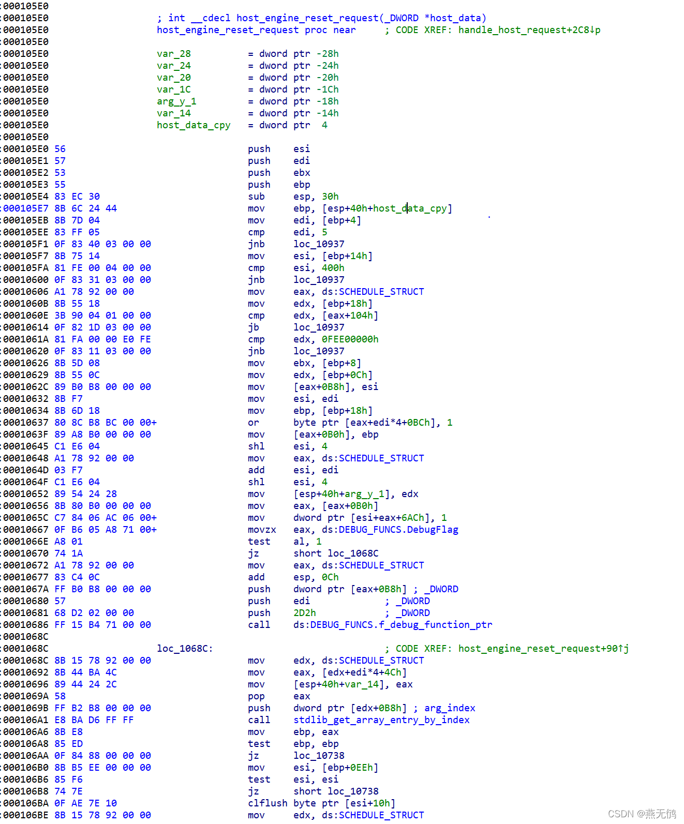Click 'mov ebx, [ebp+8]' instruction

pos(304,363)
